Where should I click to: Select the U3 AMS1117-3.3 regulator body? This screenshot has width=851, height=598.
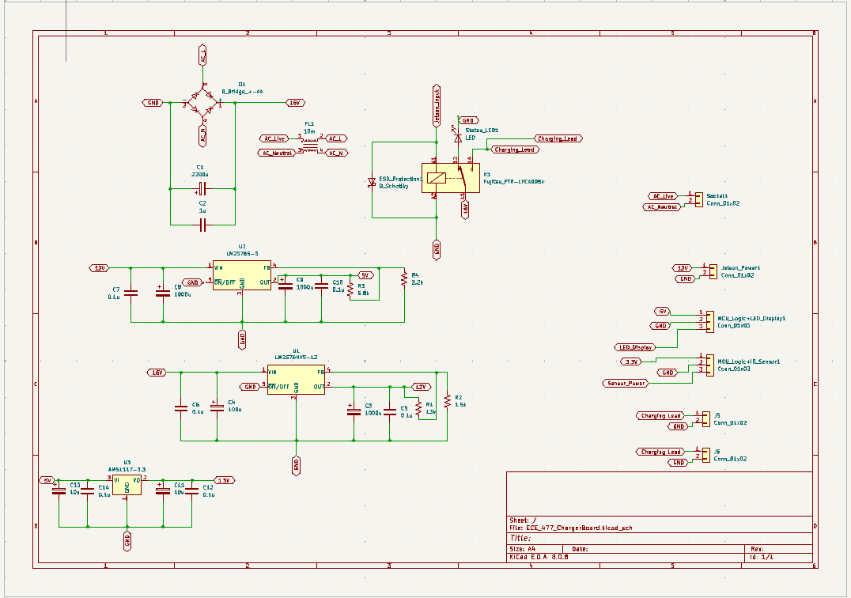[x=127, y=485]
